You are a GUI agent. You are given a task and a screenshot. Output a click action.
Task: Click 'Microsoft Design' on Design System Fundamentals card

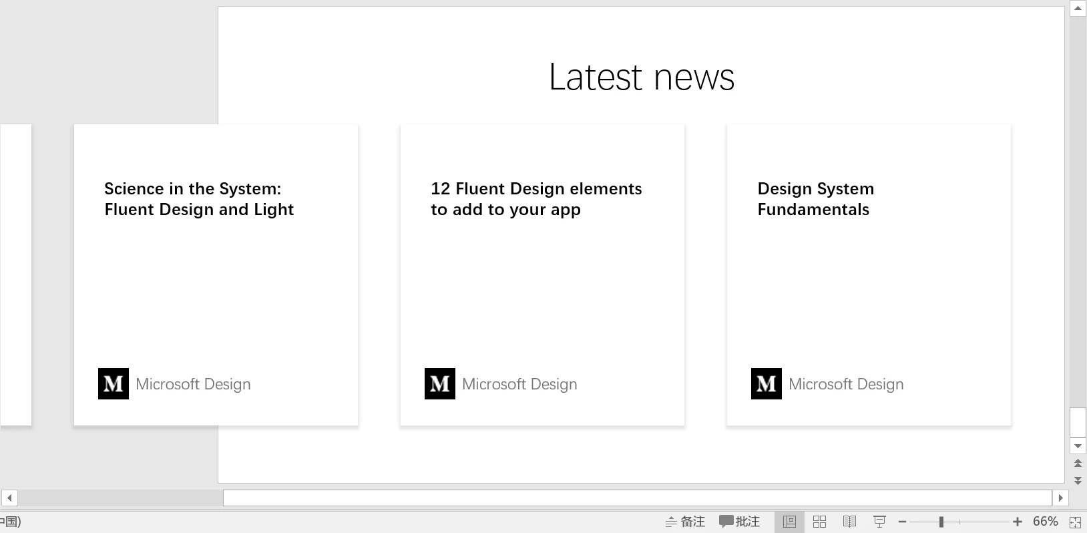click(x=846, y=384)
